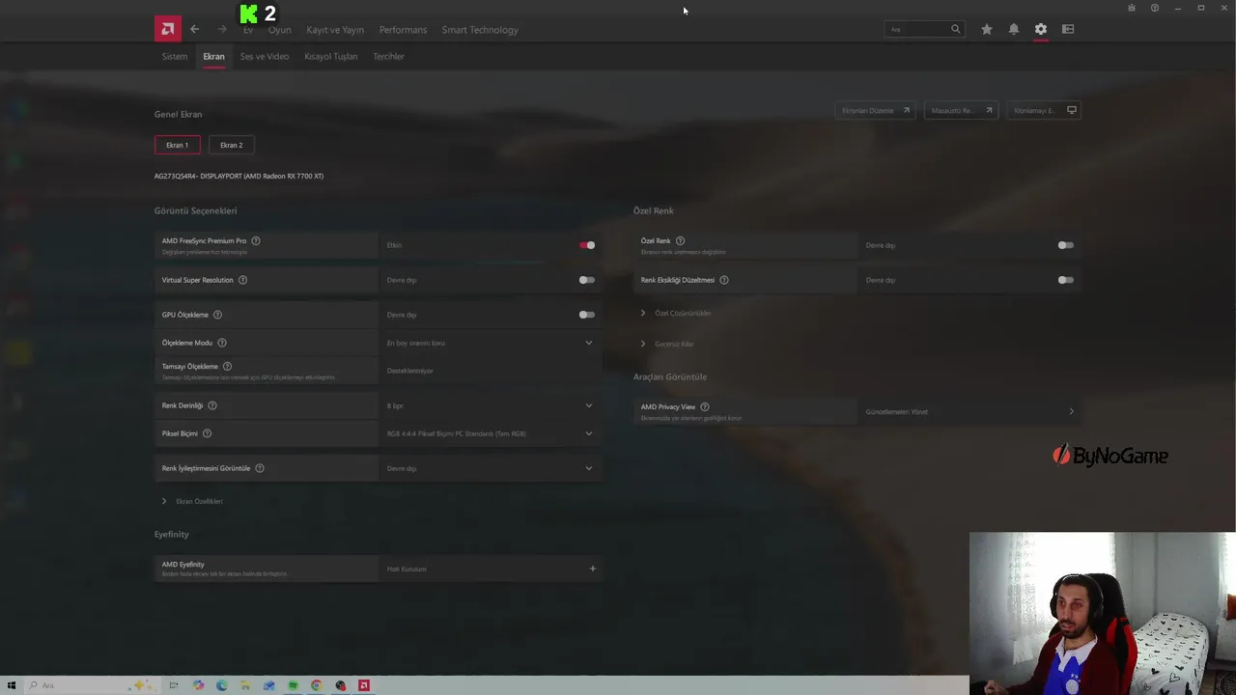
Task: Click the AMD logo home icon
Action: pyautogui.click(x=167, y=29)
